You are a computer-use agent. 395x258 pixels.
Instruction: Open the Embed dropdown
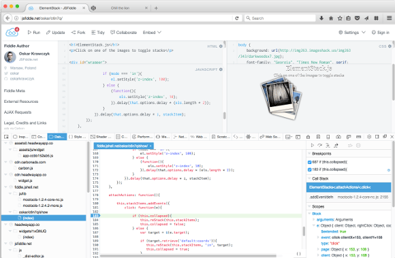(152, 33)
